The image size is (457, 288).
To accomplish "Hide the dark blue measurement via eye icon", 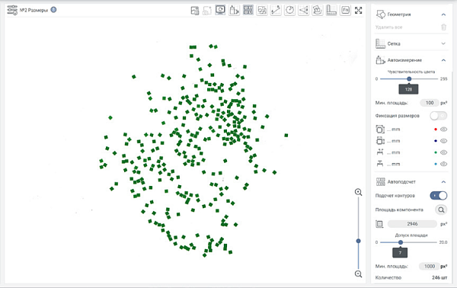I will coord(443,141).
